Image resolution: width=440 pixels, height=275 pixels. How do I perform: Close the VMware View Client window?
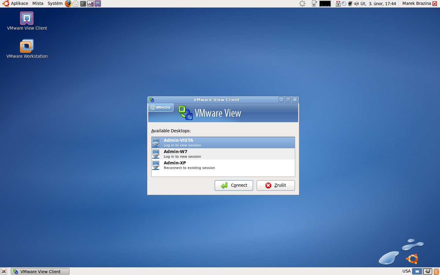tap(295, 100)
